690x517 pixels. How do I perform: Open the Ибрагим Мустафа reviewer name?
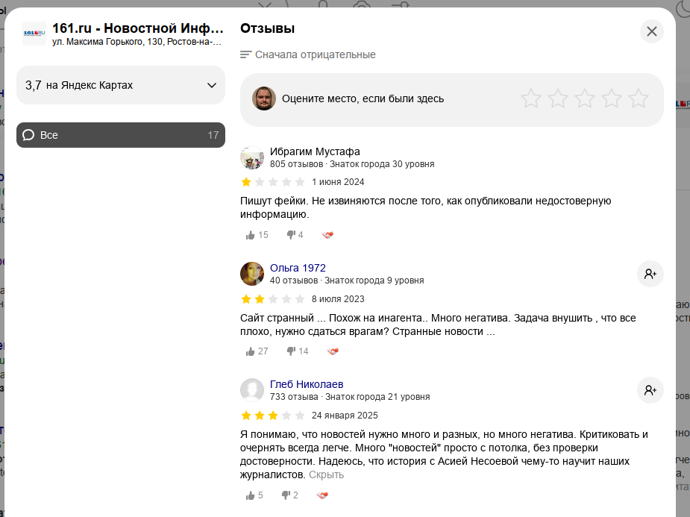point(315,151)
